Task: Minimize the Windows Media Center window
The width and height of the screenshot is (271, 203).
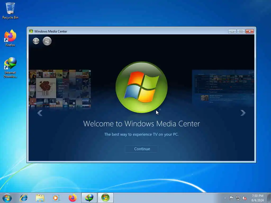Action: click(x=232, y=31)
